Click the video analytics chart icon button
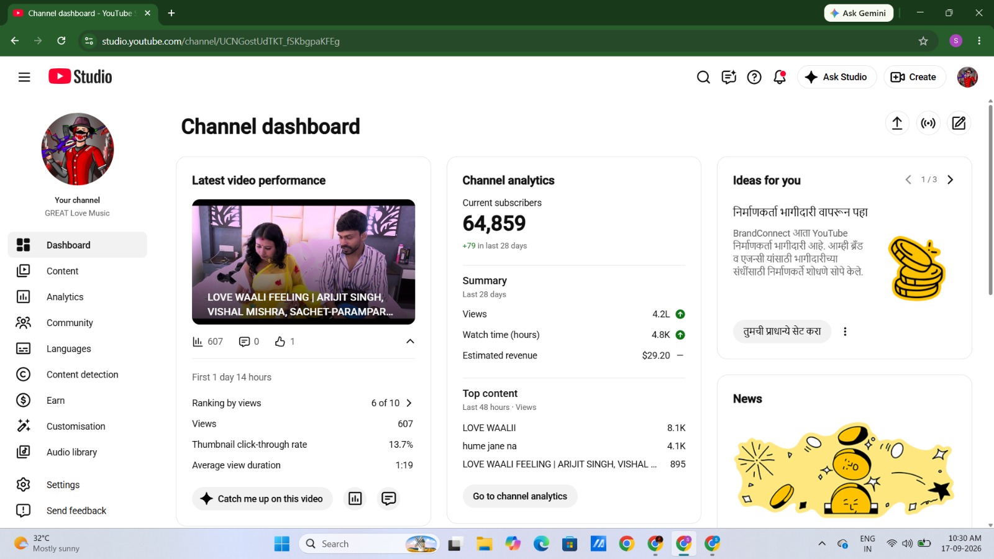The image size is (994, 559). coord(355,499)
